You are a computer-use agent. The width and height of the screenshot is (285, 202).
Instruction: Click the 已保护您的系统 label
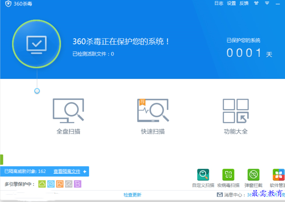243,40
